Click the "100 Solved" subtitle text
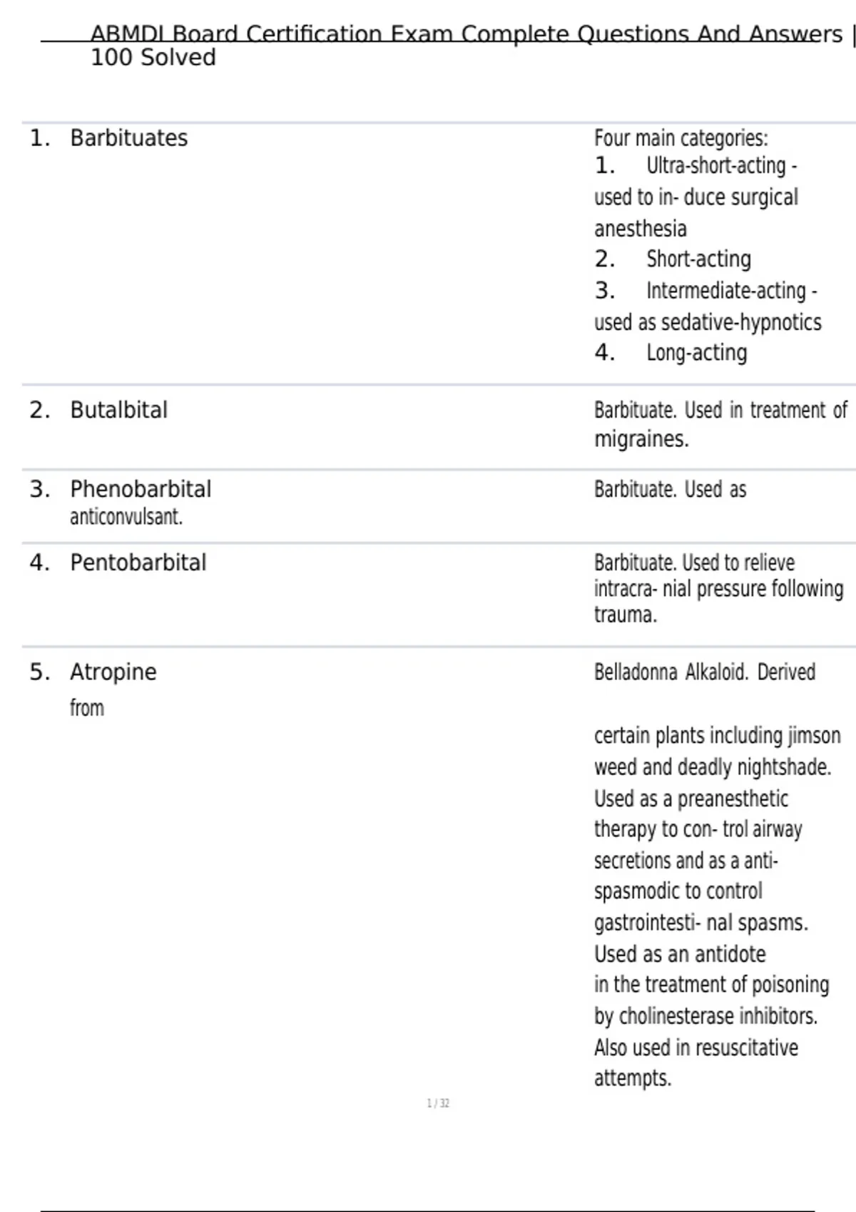 click(x=153, y=58)
